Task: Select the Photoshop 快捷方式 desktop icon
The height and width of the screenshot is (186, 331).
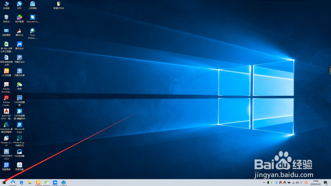Action: tap(20, 141)
